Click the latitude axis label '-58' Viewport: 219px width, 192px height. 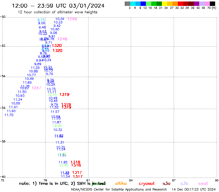(3, 141)
